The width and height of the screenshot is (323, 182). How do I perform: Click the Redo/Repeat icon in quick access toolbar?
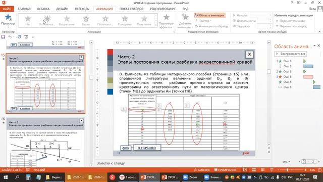(x=19, y=37)
